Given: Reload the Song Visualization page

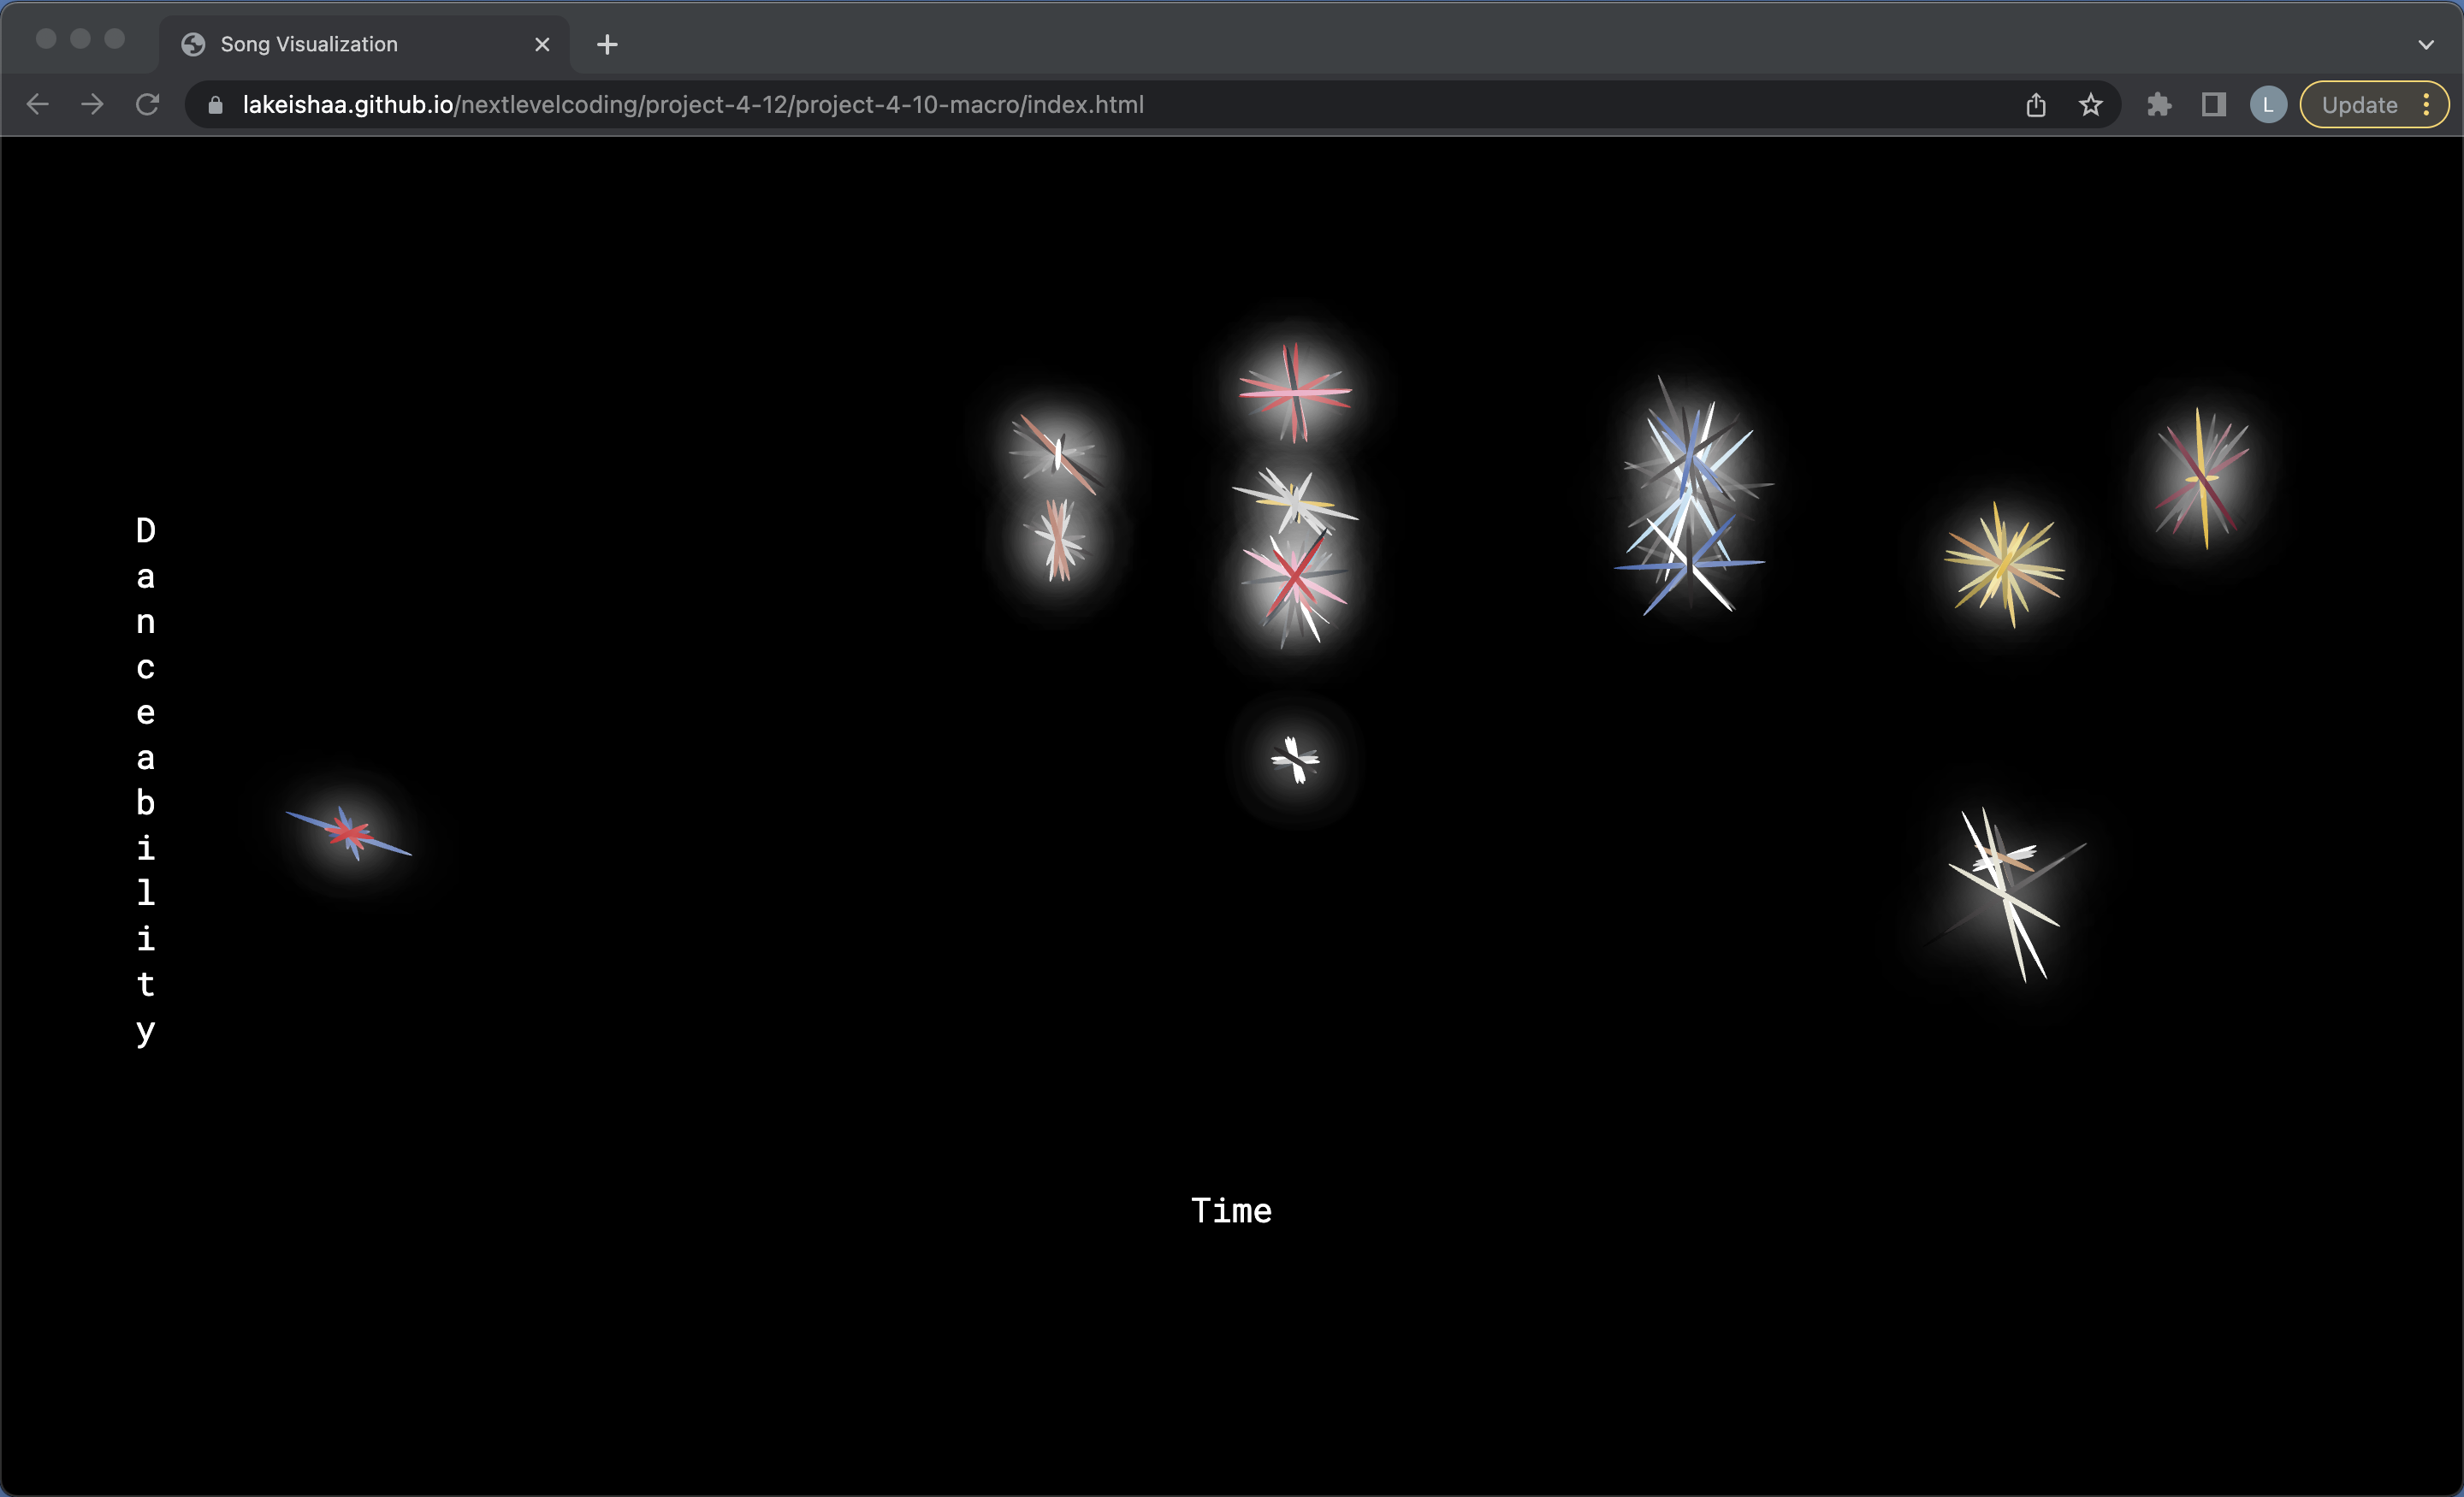Looking at the screenshot, I should point(148,105).
